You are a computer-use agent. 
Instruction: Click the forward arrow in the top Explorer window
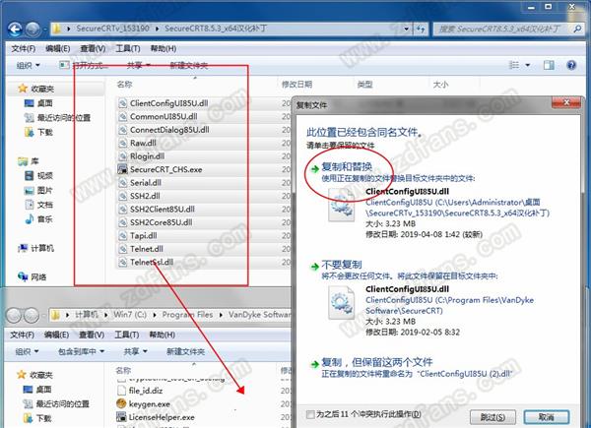(x=33, y=29)
